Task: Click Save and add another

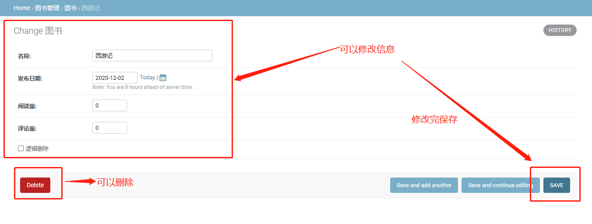Action: (x=424, y=185)
